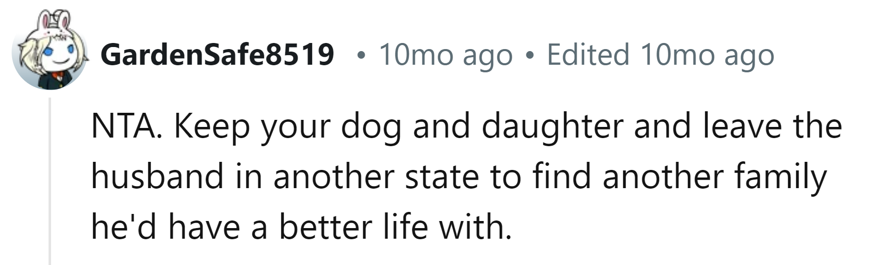Click the word "Keep" in the comment

point(212,127)
